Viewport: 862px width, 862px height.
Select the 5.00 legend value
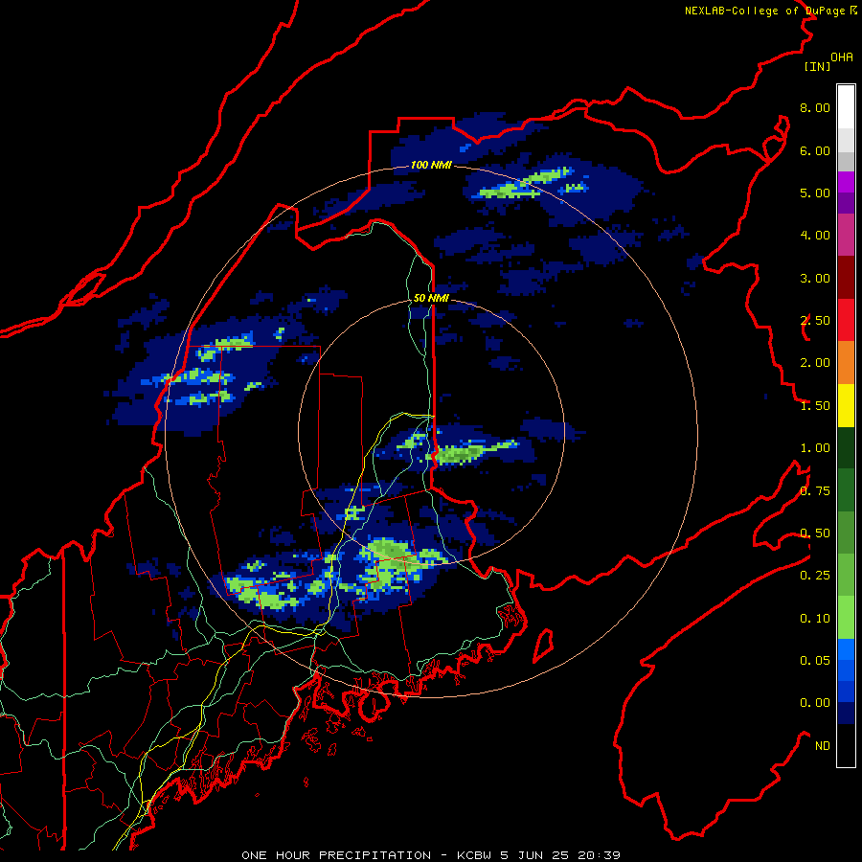tap(815, 193)
